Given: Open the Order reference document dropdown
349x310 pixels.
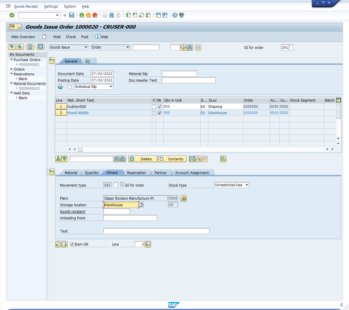Looking at the screenshot, I should pyautogui.click(x=128, y=47).
